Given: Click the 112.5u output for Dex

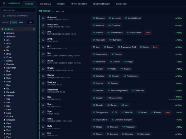Looking at the screenshot, I should coord(178,97).
